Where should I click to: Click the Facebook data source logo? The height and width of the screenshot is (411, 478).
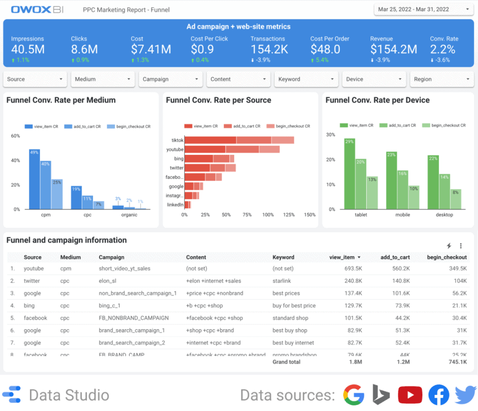pos(438,395)
